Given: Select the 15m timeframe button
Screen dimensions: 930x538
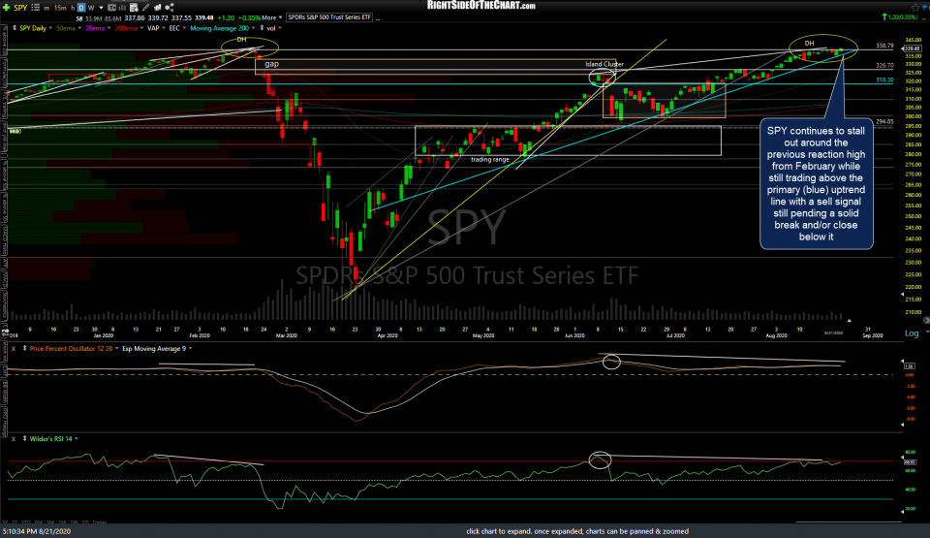Looking at the screenshot, I should pyautogui.click(x=60, y=8).
